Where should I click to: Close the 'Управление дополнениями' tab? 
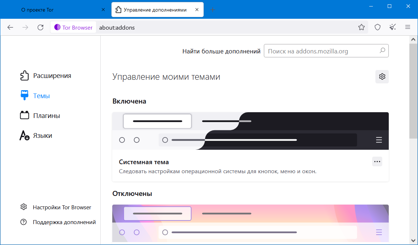(197, 10)
